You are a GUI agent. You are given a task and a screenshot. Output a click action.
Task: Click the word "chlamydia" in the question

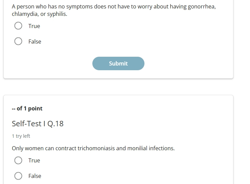pyautogui.click(x=25, y=14)
